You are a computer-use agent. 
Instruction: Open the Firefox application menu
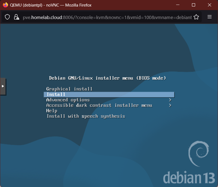[x=209, y=17]
